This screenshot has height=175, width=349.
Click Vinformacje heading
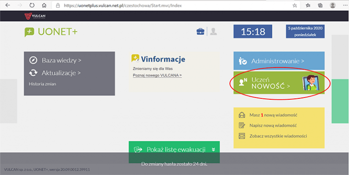[x=163, y=59]
